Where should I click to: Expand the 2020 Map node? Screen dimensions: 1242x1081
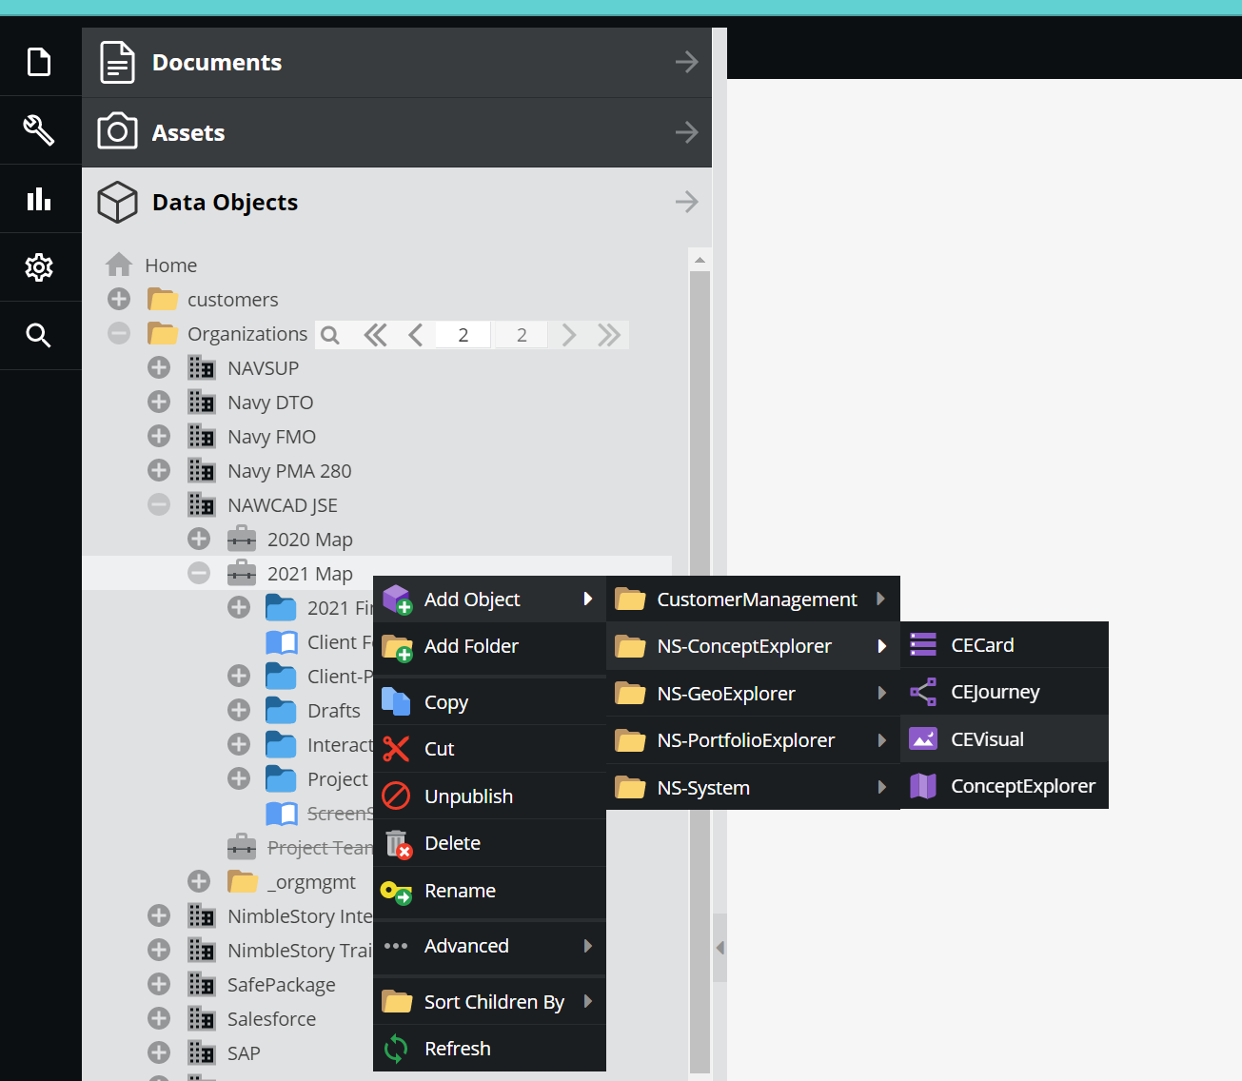click(x=199, y=539)
